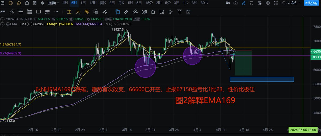Click the 筹 chip distribution button

[x=87, y=12]
